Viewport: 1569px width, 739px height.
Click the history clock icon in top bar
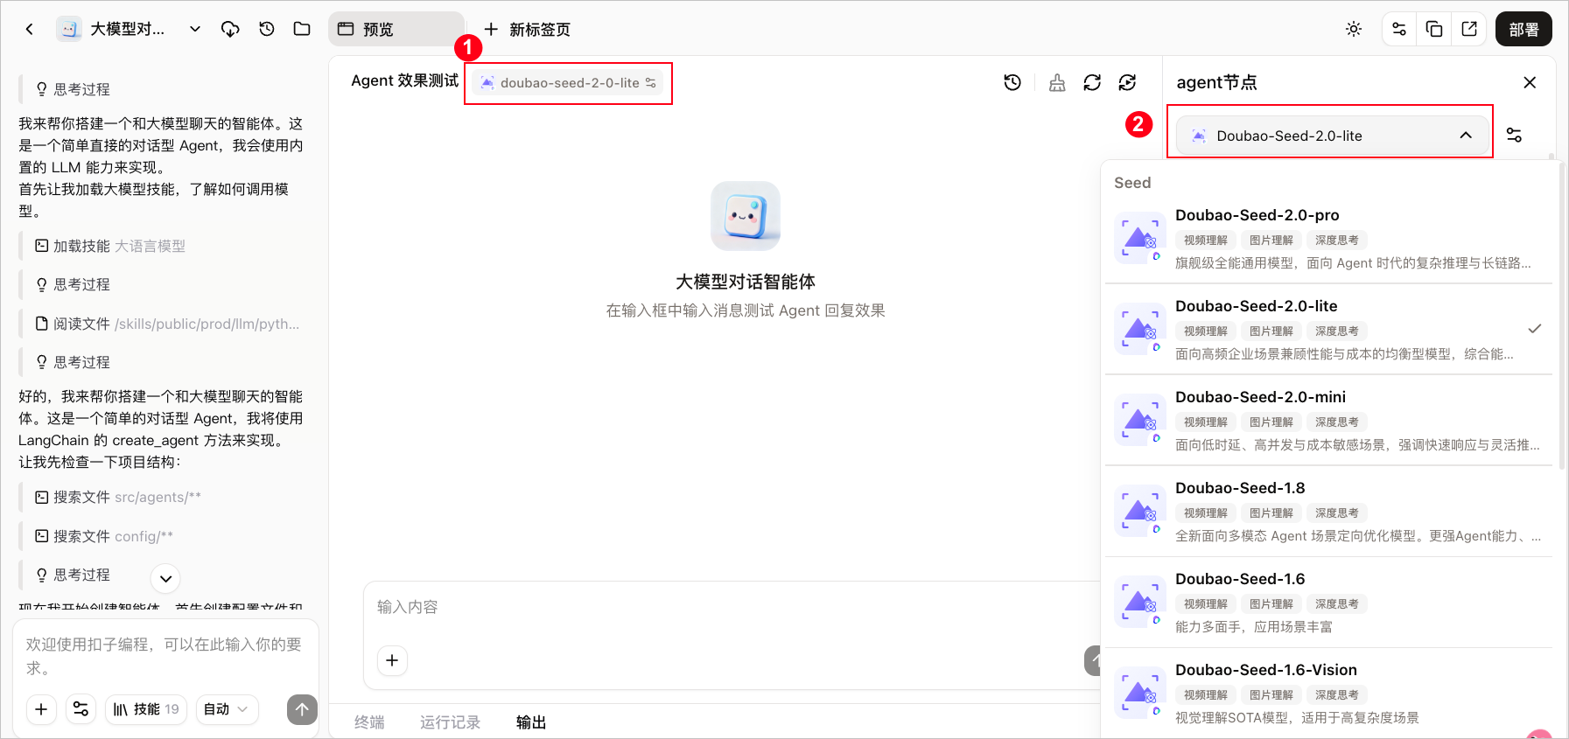pyautogui.click(x=267, y=29)
